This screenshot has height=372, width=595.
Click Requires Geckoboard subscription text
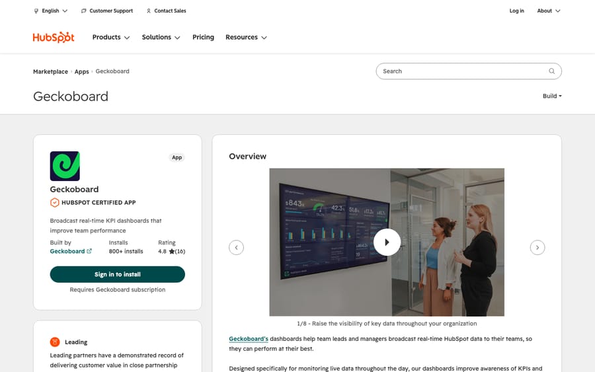click(117, 289)
